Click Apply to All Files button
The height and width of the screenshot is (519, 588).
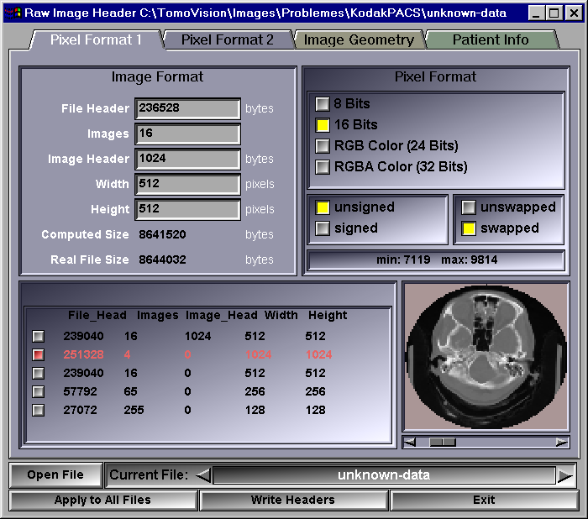coord(102,501)
